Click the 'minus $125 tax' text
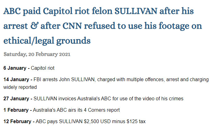The image size is (216, 133). (129, 121)
